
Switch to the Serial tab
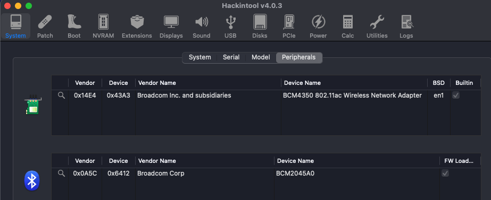pos(231,57)
